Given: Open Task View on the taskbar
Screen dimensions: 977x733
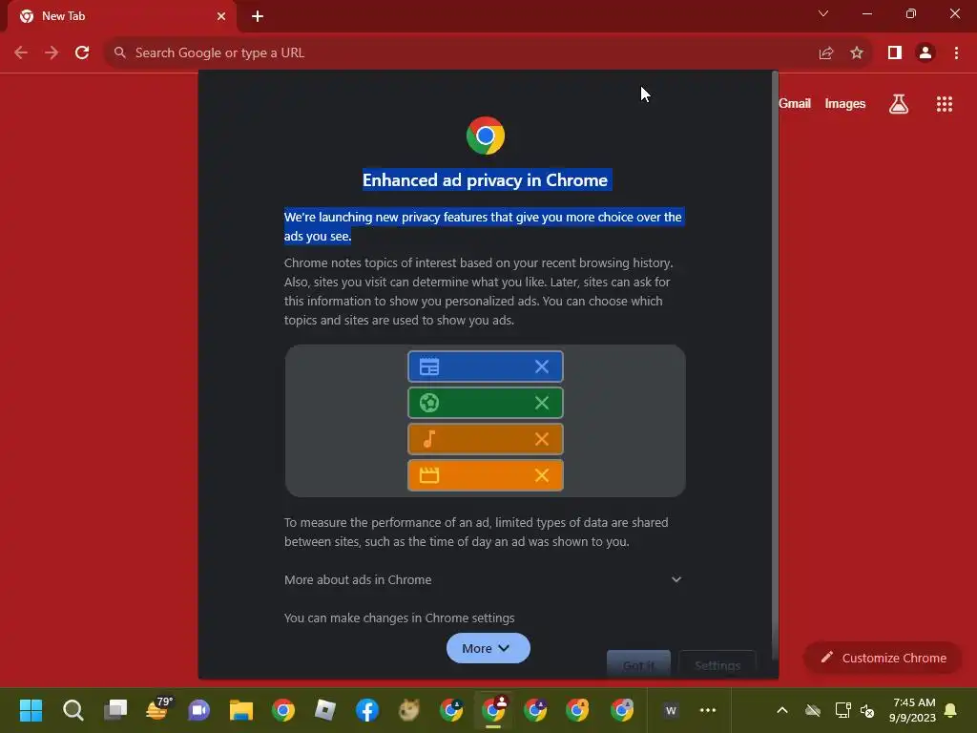Looking at the screenshot, I should [115, 710].
